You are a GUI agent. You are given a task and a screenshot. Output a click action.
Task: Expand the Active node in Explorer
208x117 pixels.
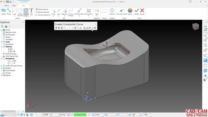pyautogui.click(x=1, y=30)
